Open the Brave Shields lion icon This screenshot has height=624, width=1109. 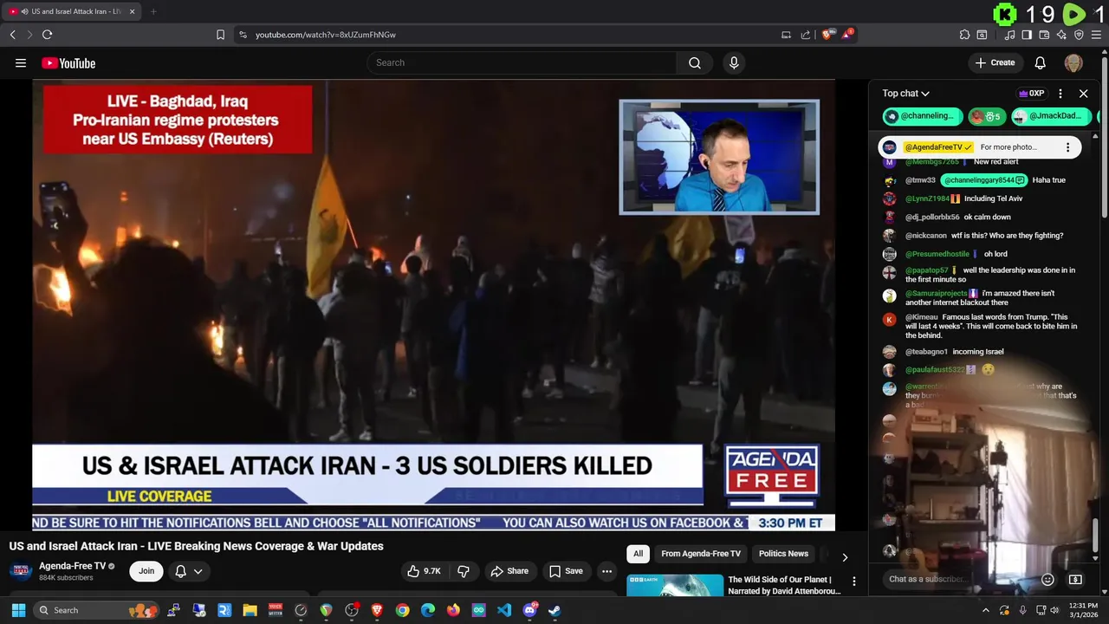(827, 35)
